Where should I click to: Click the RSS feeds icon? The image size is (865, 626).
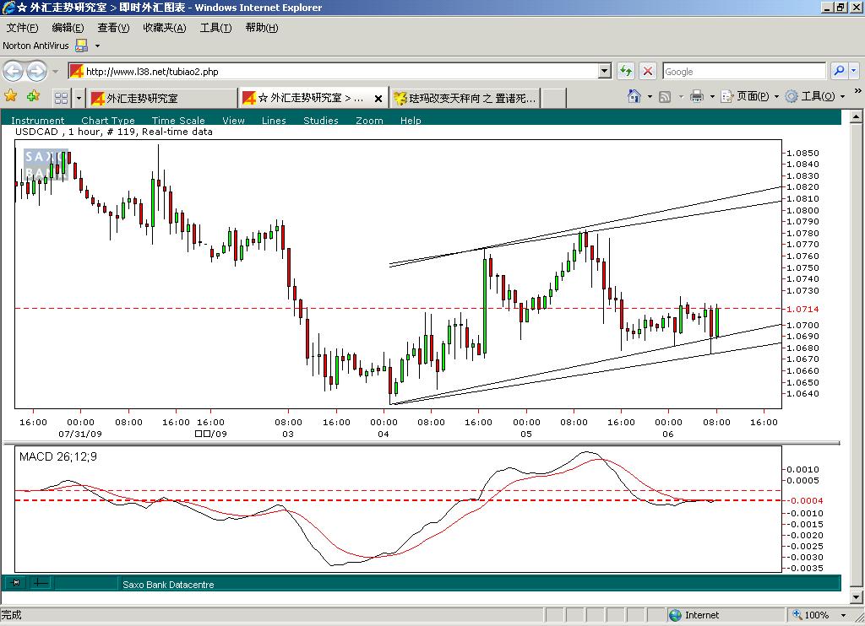tap(666, 97)
